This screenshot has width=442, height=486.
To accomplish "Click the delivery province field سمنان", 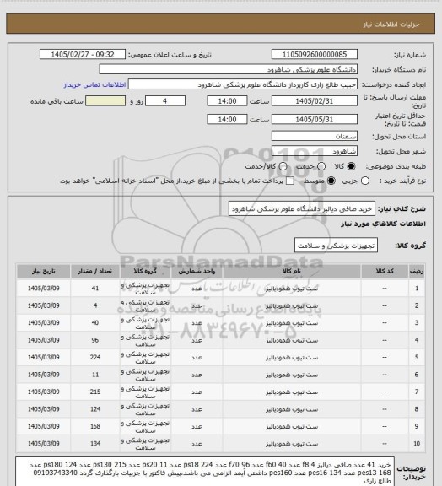I will [x=315, y=136].
